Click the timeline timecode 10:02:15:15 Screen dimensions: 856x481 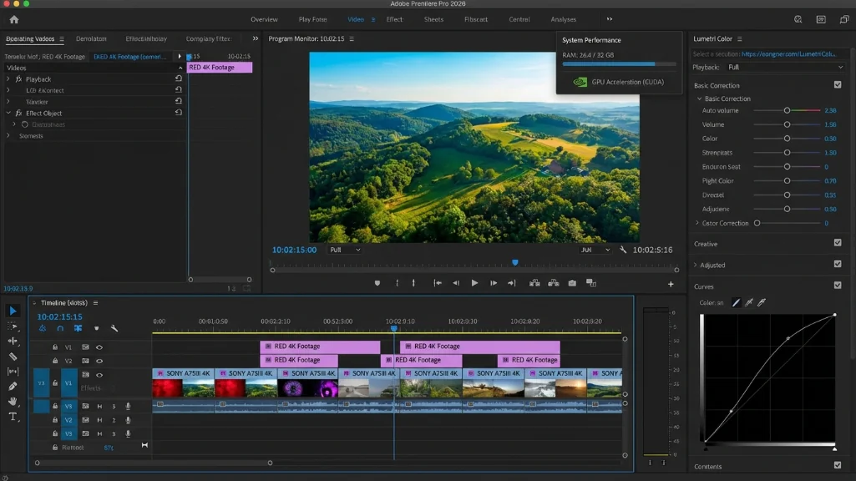click(x=59, y=316)
